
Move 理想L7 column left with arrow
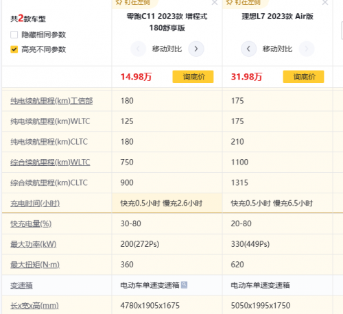tap(248, 49)
